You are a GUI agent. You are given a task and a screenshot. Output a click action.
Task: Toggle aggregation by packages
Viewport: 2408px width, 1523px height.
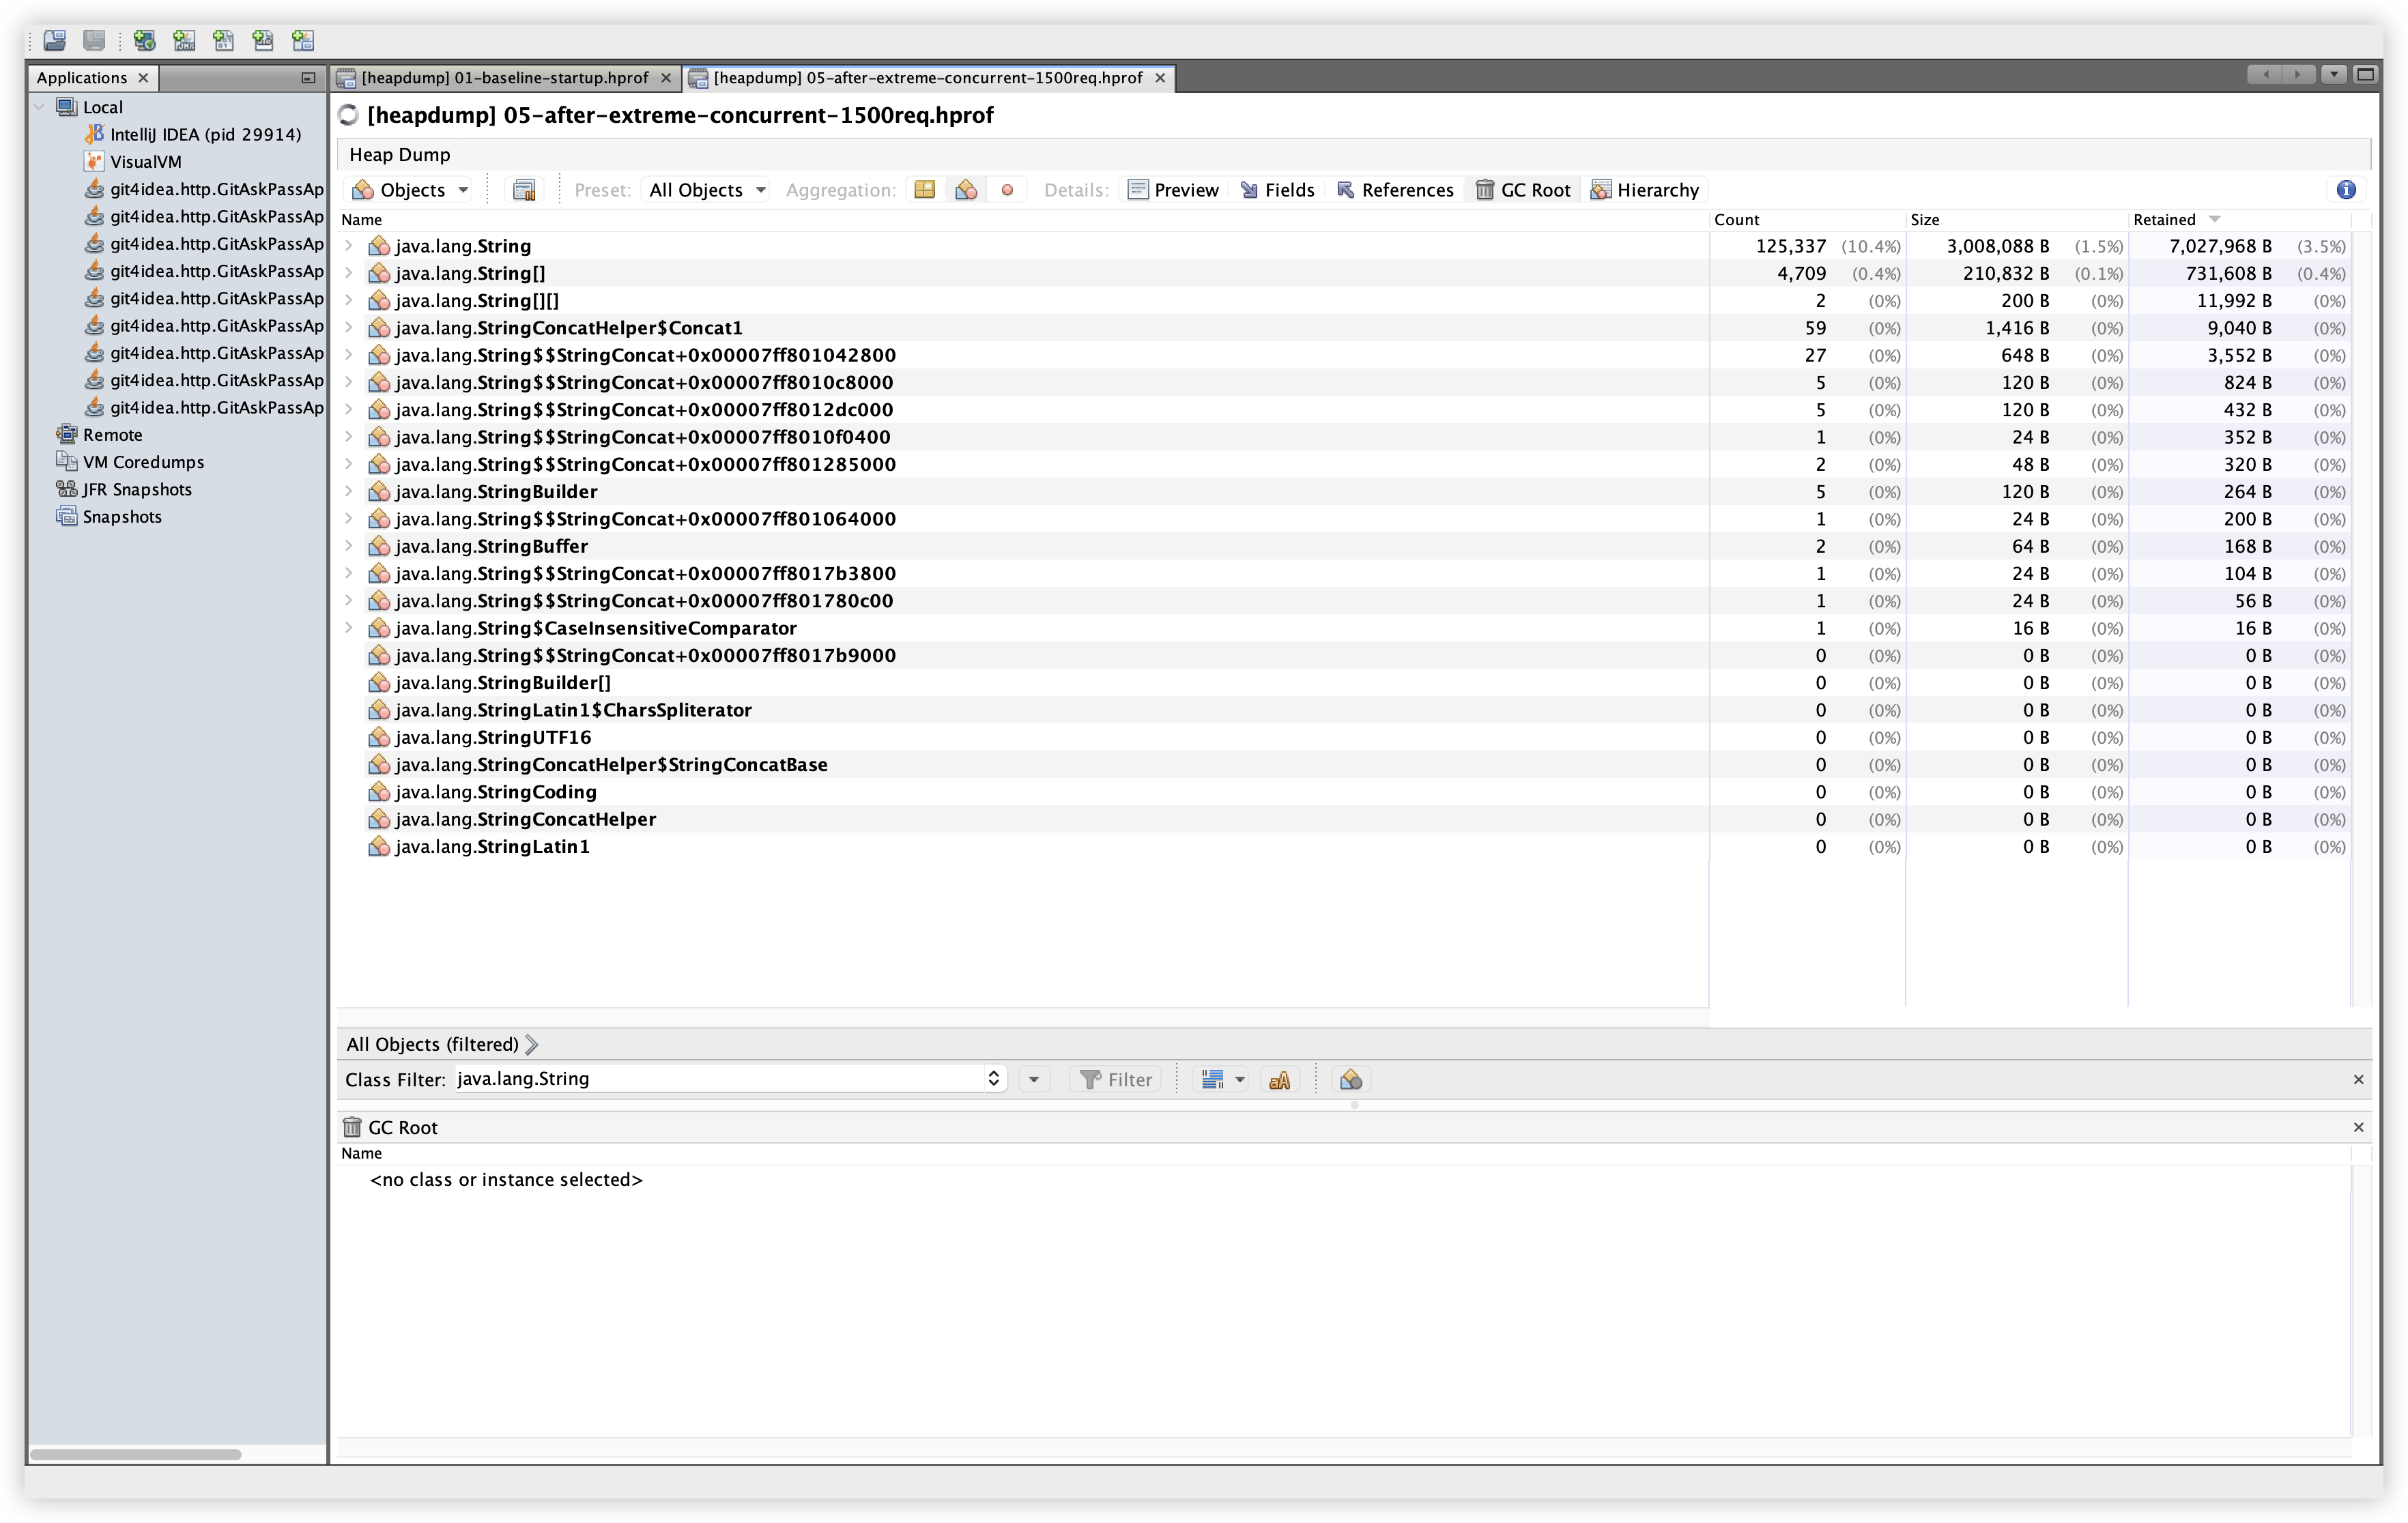tap(925, 190)
